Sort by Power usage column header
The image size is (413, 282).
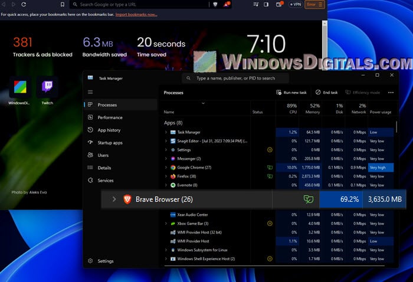tap(381, 112)
